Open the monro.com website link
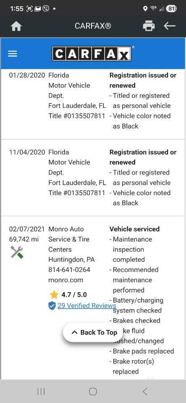 coord(66,280)
